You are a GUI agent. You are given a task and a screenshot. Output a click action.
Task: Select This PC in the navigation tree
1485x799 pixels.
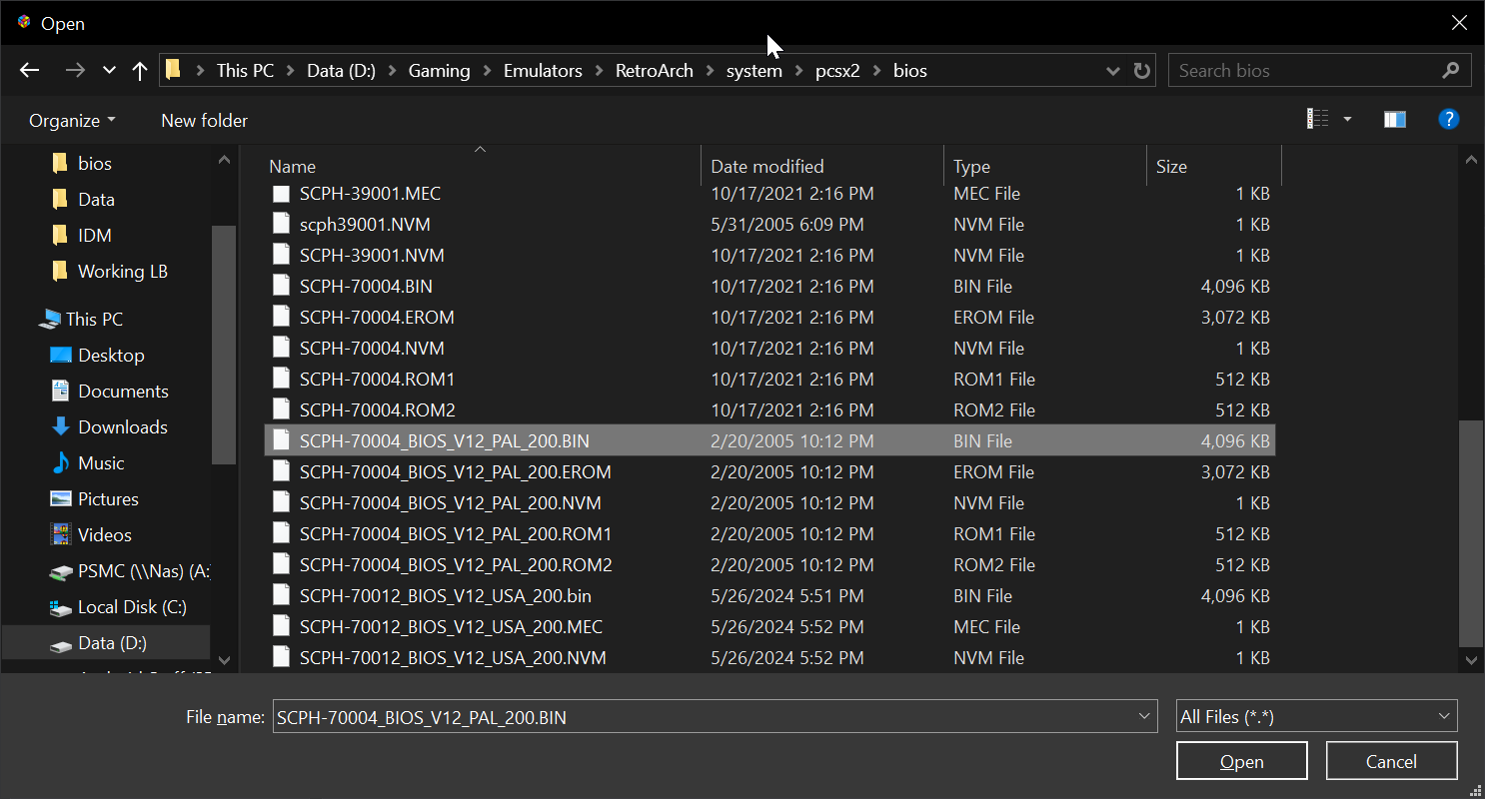(x=94, y=319)
